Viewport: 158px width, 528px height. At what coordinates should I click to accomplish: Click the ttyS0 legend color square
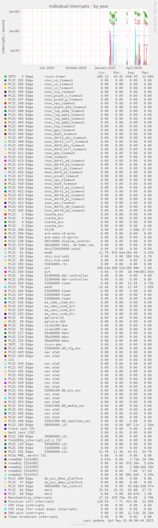point(5,230)
